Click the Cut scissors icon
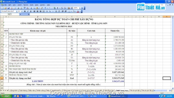The height and width of the screenshot is (98, 174). click(31, 8)
